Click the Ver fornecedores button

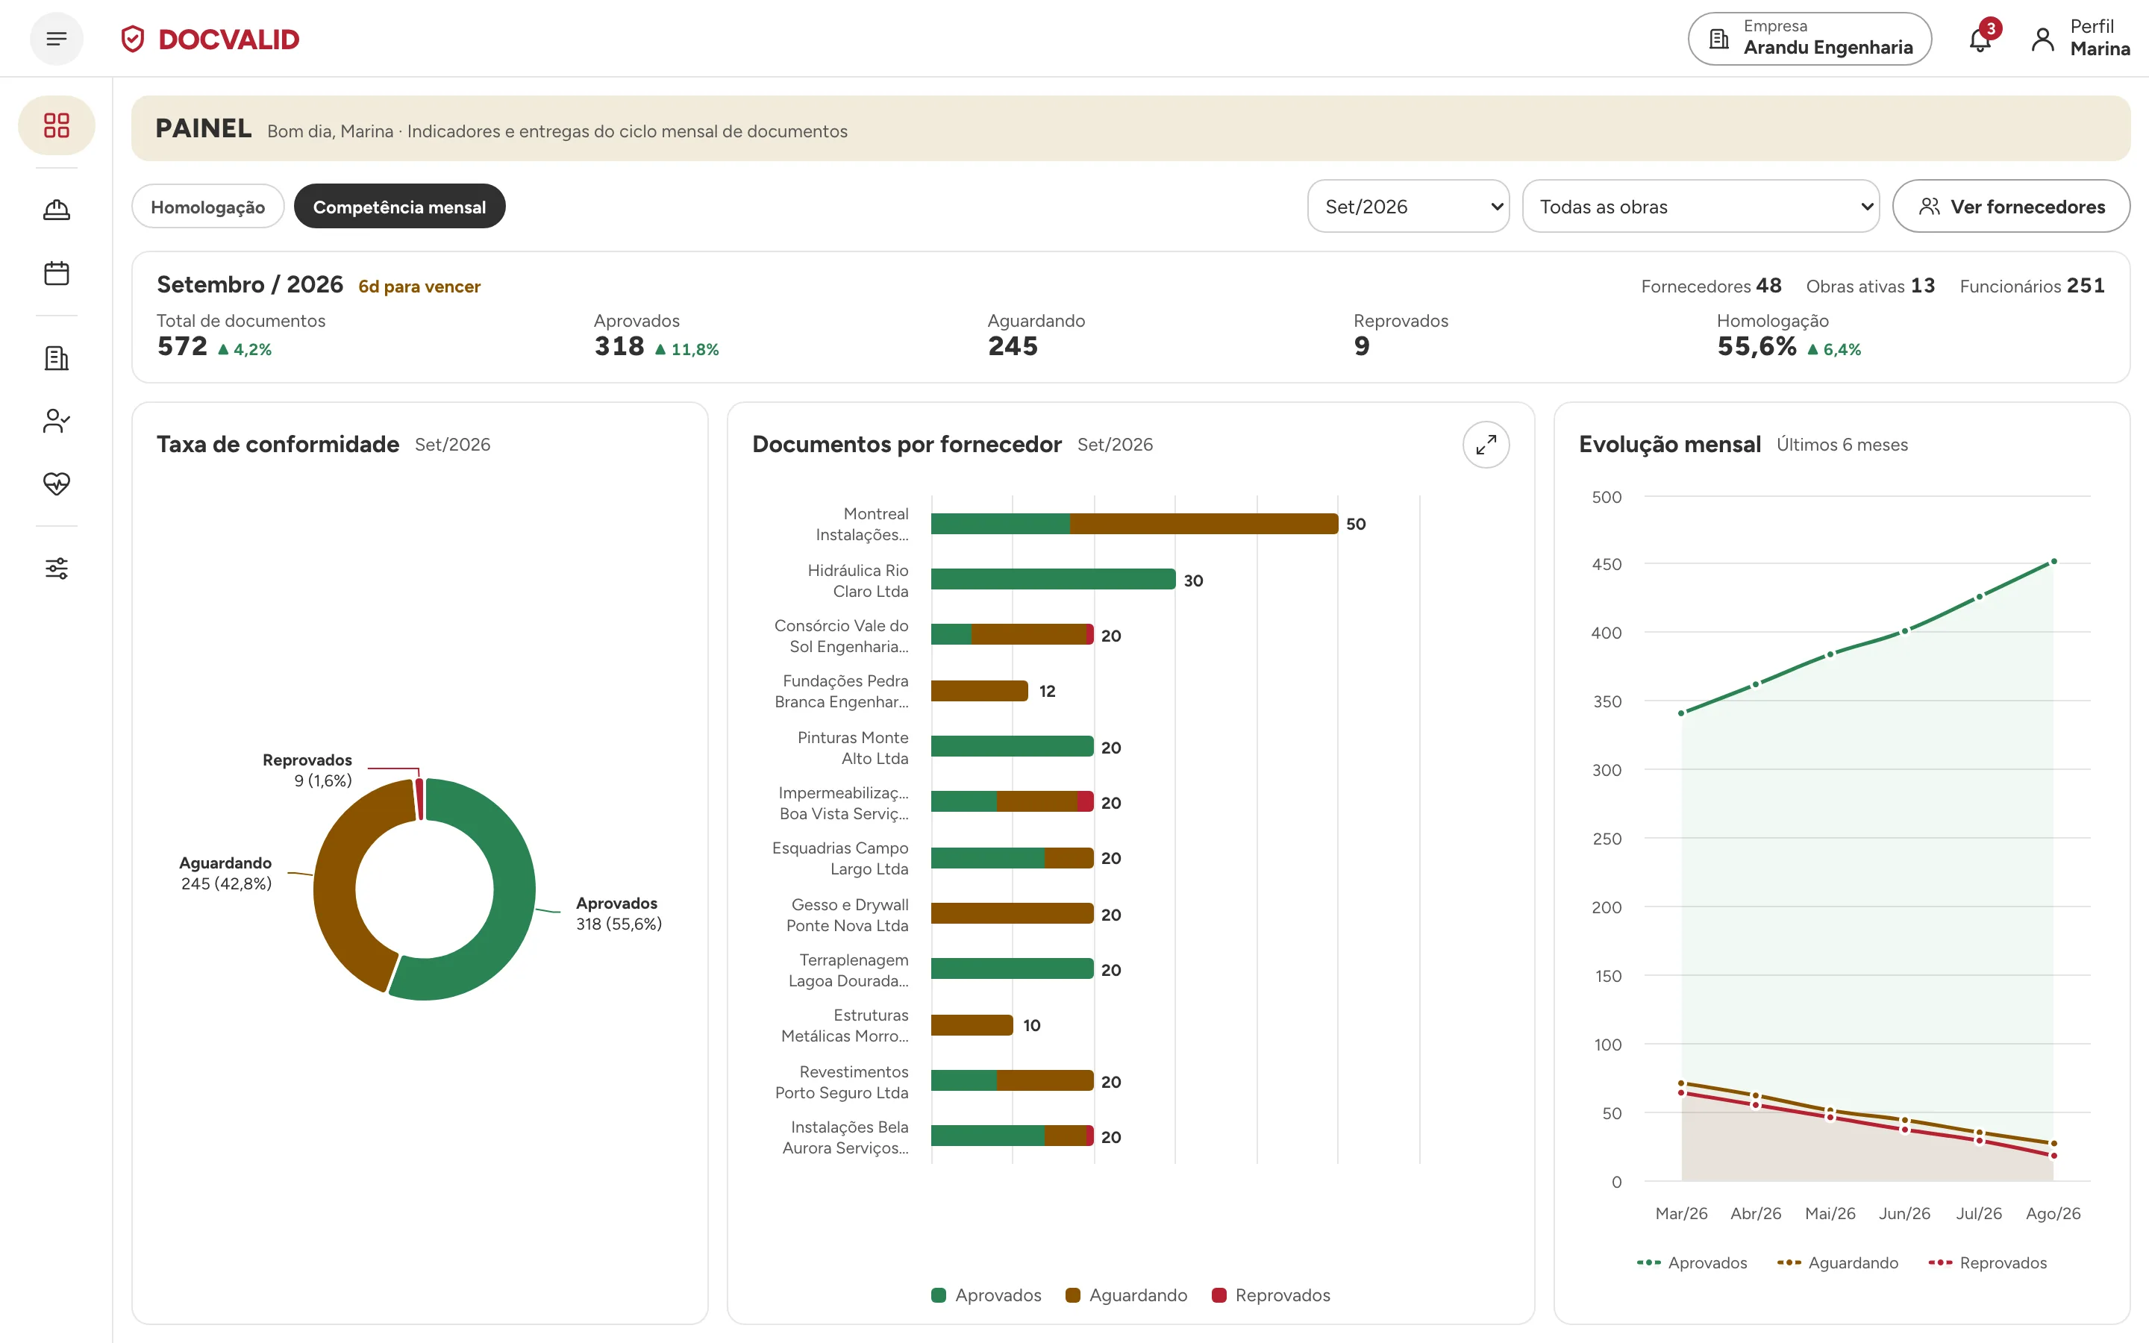(x=2012, y=207)
